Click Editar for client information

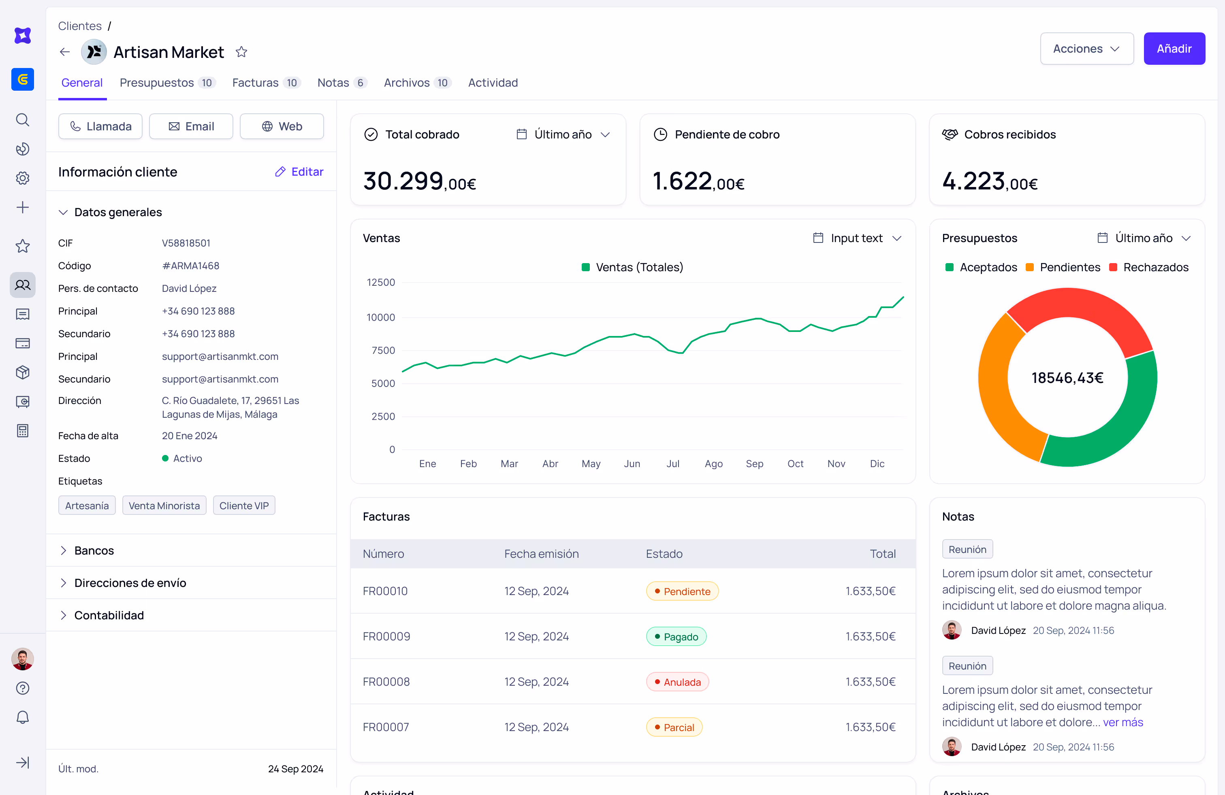(x=299, y=172)
